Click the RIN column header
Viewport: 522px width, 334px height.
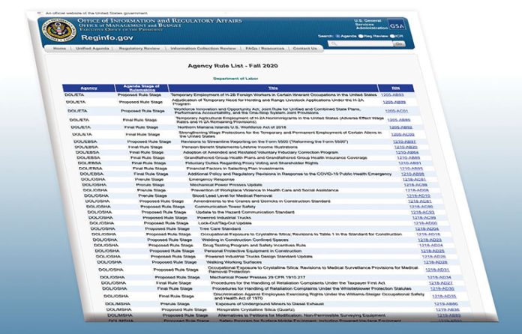pos(396,88)
